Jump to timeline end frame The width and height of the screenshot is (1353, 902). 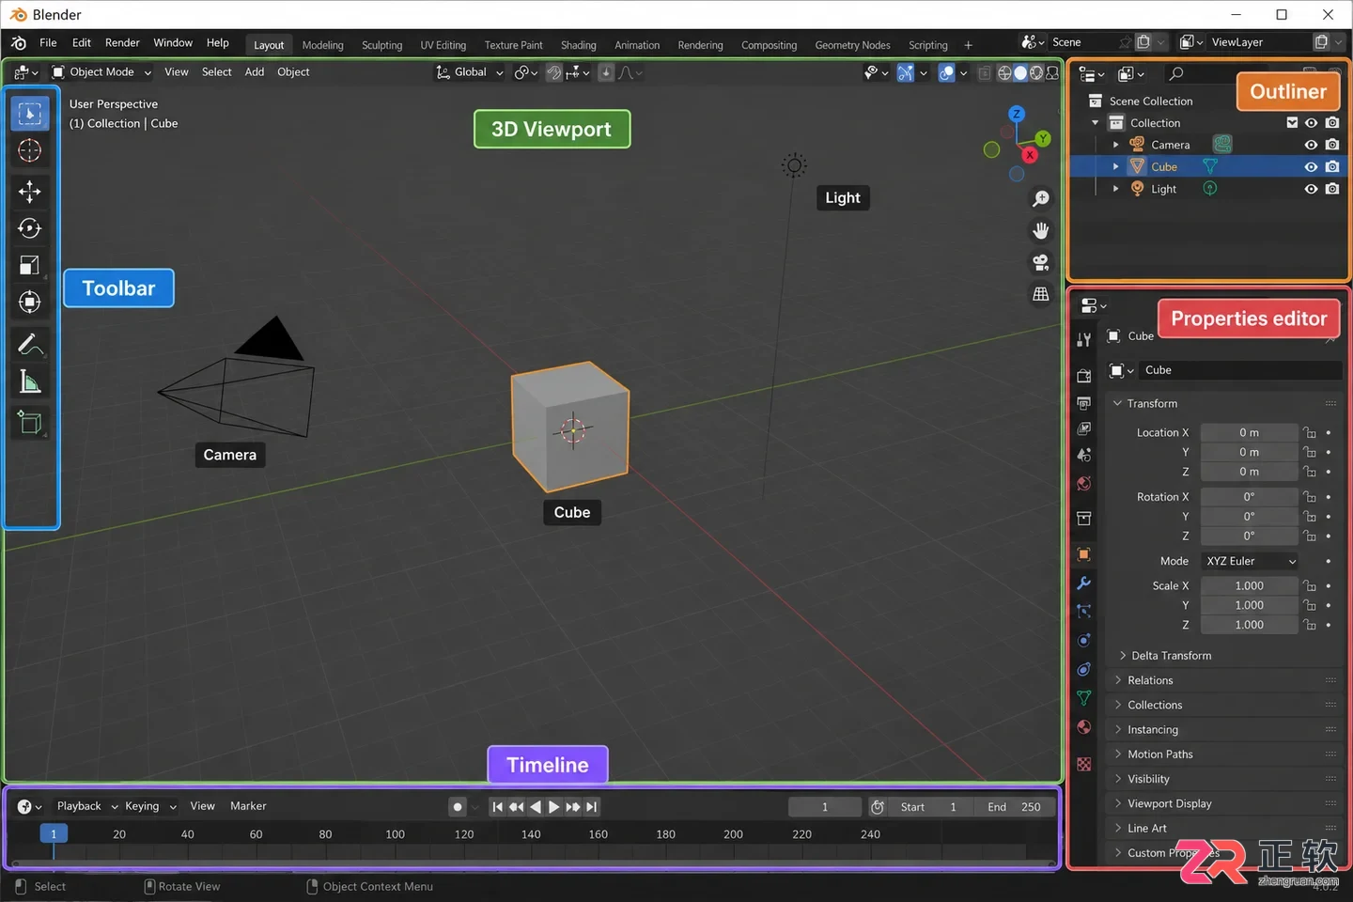click(x=591, y=807)
